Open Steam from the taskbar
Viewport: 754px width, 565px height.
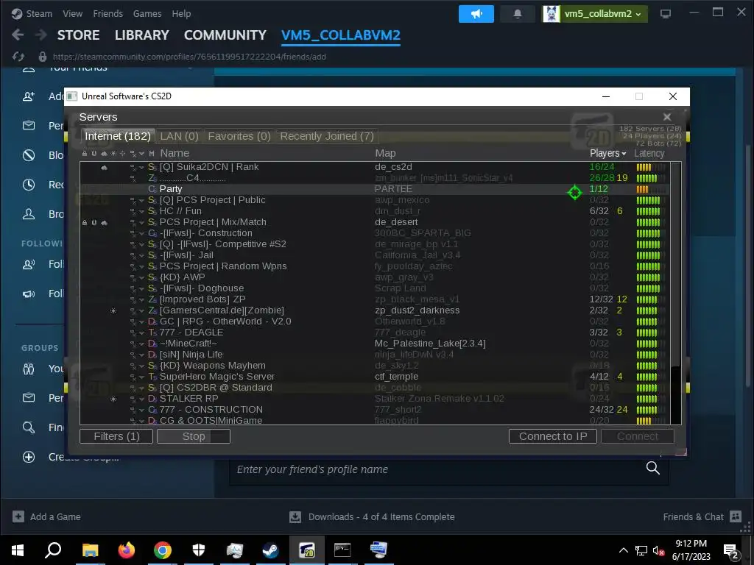click(x=270, y=550)
